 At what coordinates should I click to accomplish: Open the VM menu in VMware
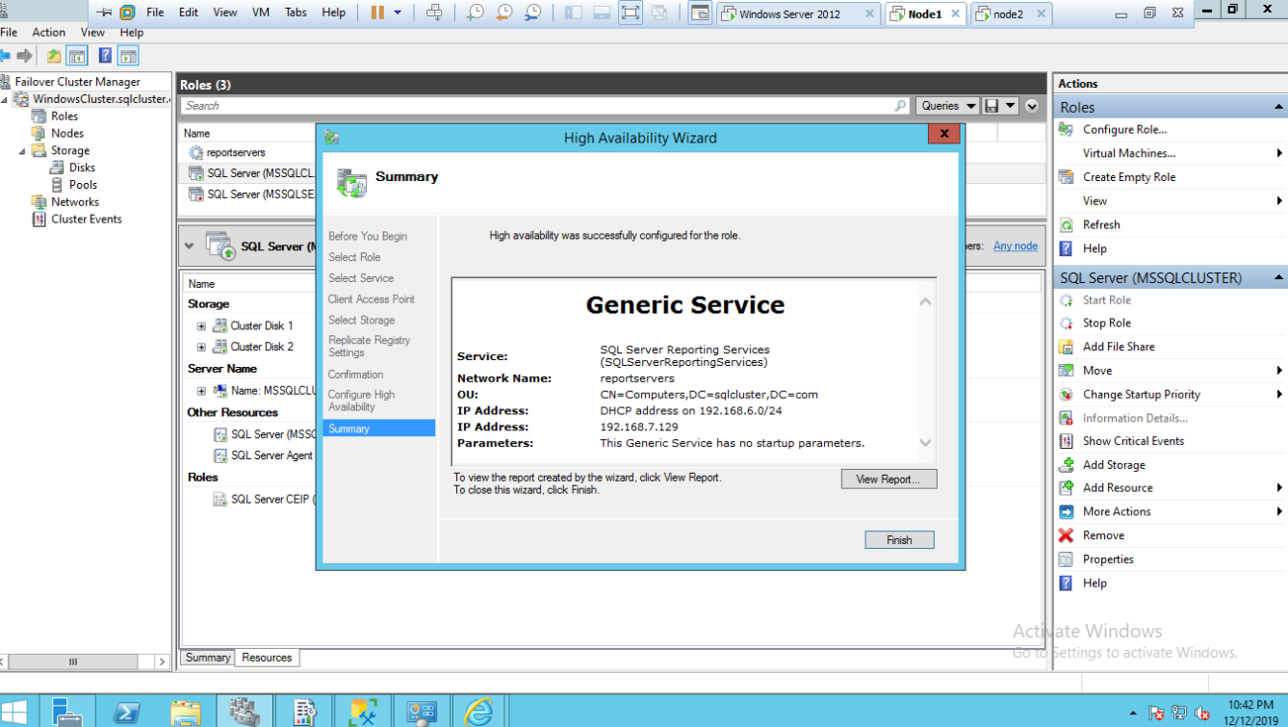point(261,13)
